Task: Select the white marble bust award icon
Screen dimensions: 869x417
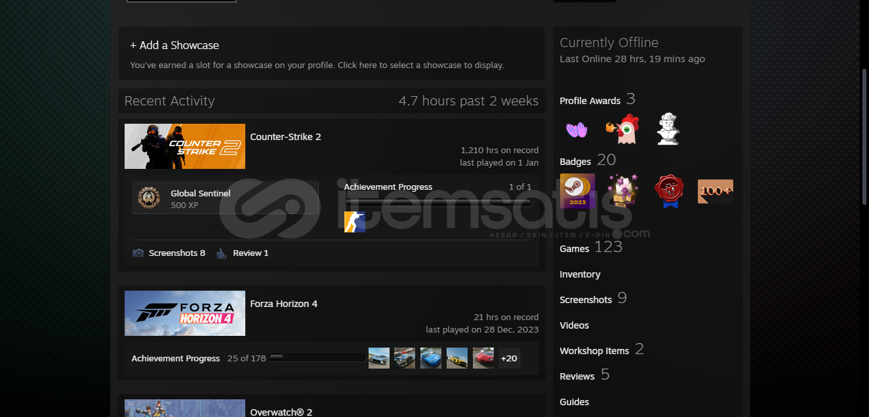Action: pyautogui.click(x=668, y=130)
